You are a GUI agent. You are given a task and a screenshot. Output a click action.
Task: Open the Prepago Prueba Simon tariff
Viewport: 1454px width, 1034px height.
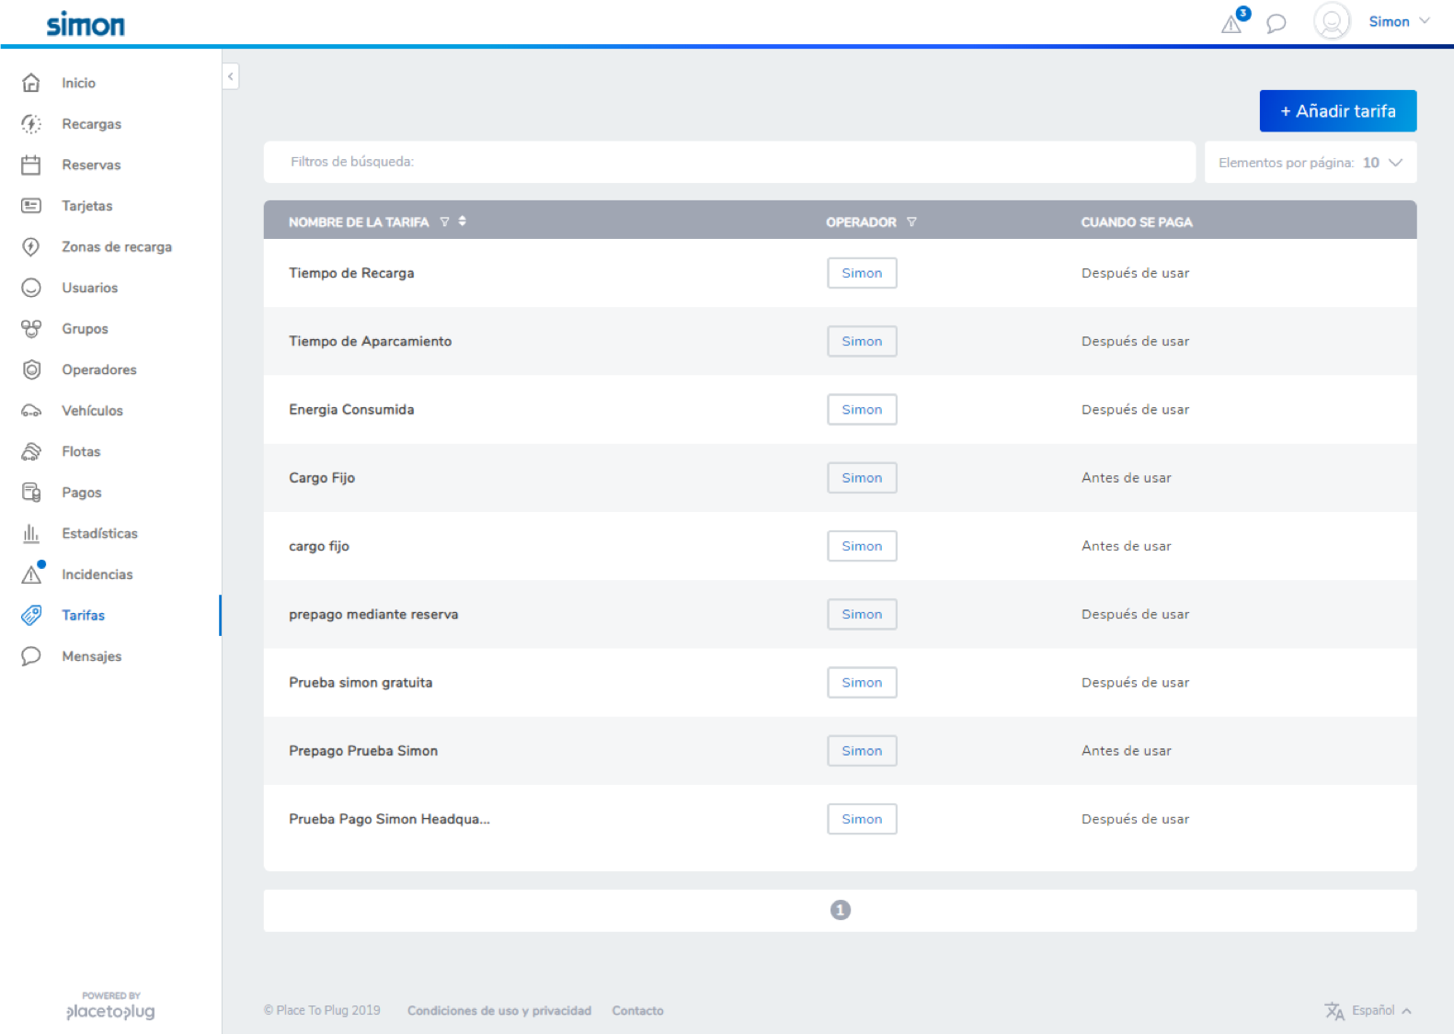click(363, 751)
